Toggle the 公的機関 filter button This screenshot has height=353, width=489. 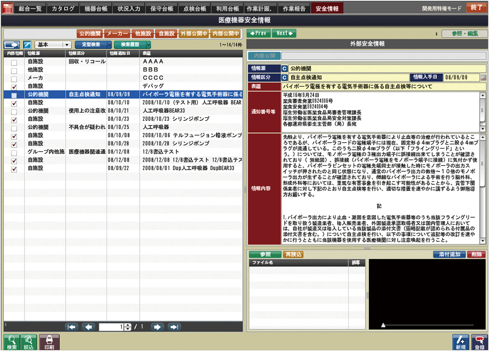(x=90, y=33)
